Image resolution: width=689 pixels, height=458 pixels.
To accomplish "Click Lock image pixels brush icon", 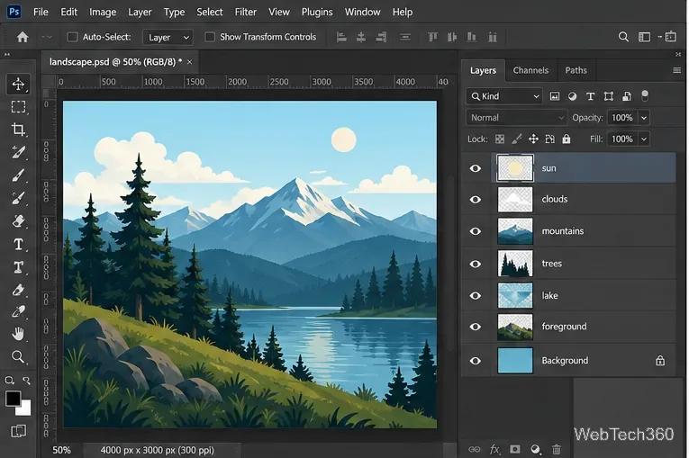I will (x=516, y=139).
